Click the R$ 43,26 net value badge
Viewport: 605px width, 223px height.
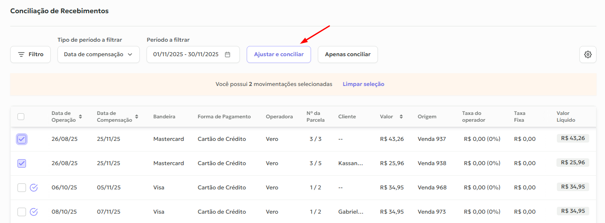click(x=573, y=138)
